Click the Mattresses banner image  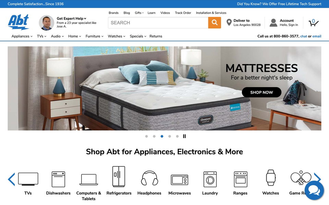(x=164, y=88)
